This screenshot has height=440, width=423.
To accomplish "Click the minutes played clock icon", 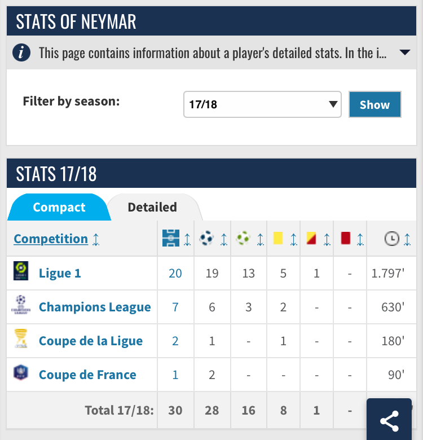I will pos(391,239).
